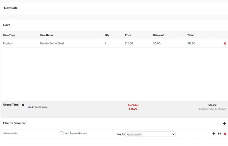Click the Blender Bottle(24oz) item name
The height and width of the screenshot is (146, 228).
coord(52,43)
